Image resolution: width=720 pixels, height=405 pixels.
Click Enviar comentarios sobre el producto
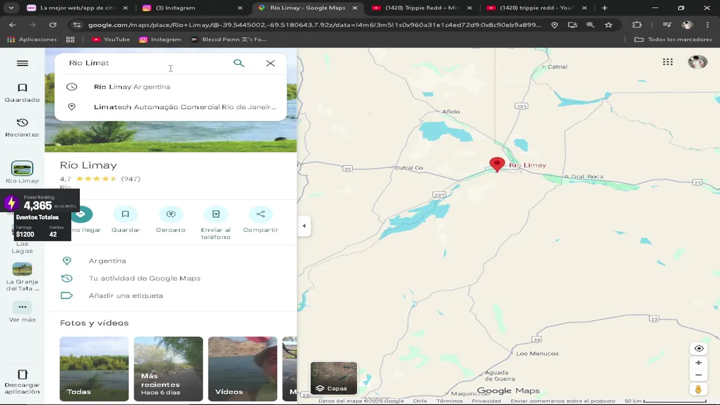click(x=563, y=401)
